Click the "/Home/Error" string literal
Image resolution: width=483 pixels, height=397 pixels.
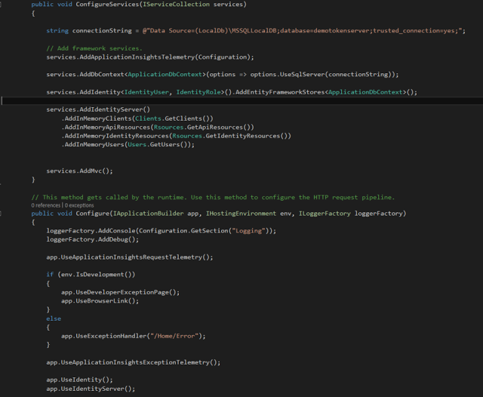point(174,336)
